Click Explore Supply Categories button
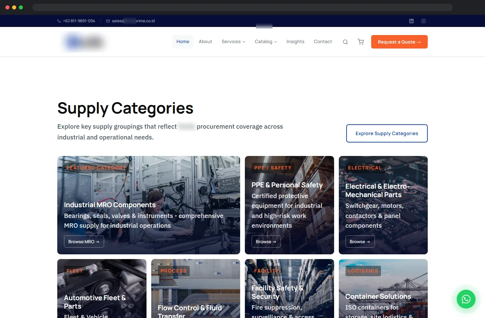This screenshot has height=318, width=485. [x=387, y=133]
